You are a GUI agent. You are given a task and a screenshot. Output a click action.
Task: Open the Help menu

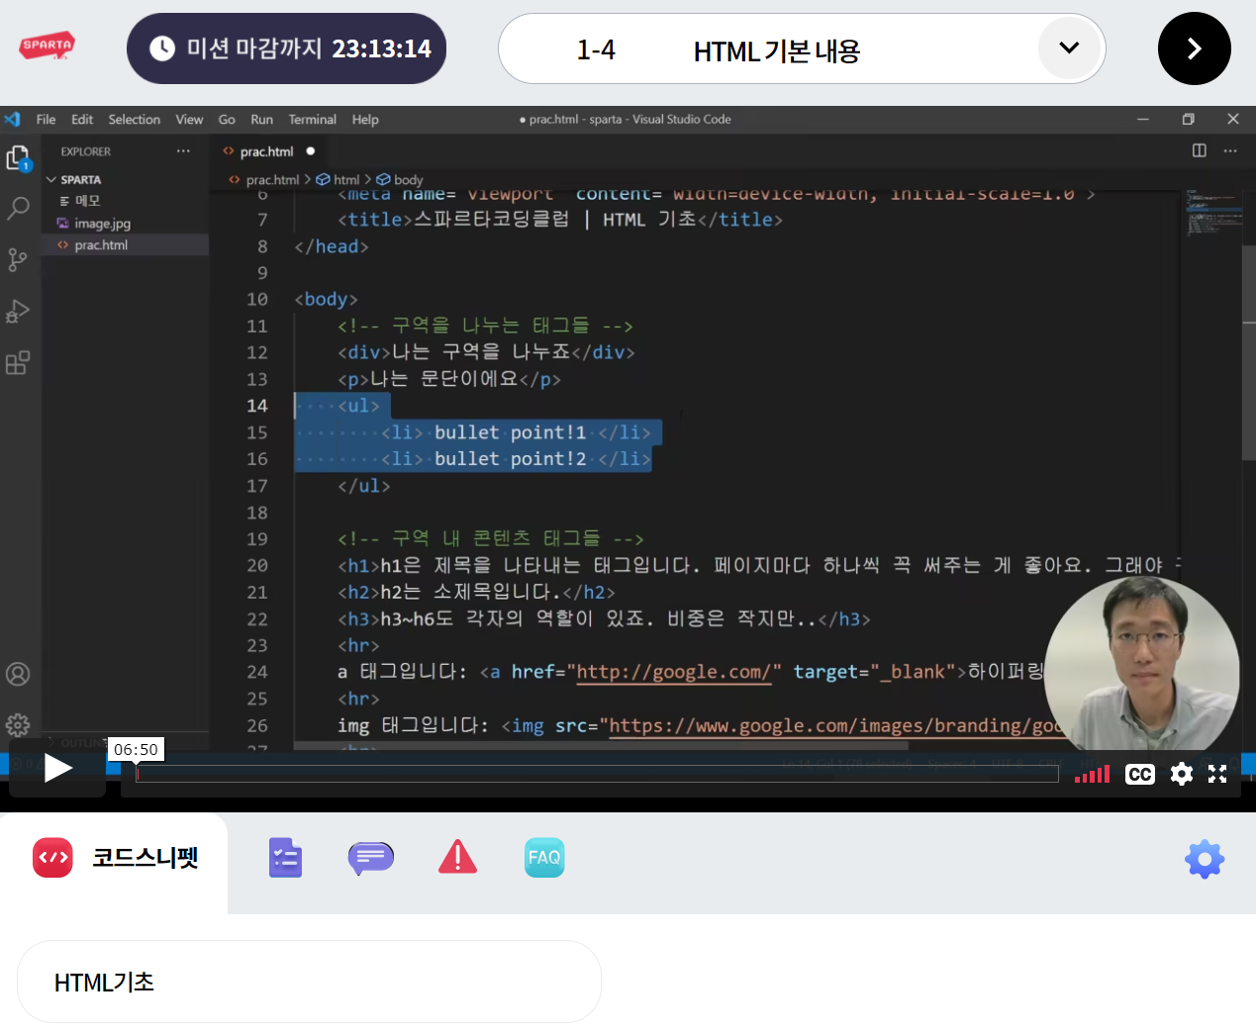[x=365, y=120]
